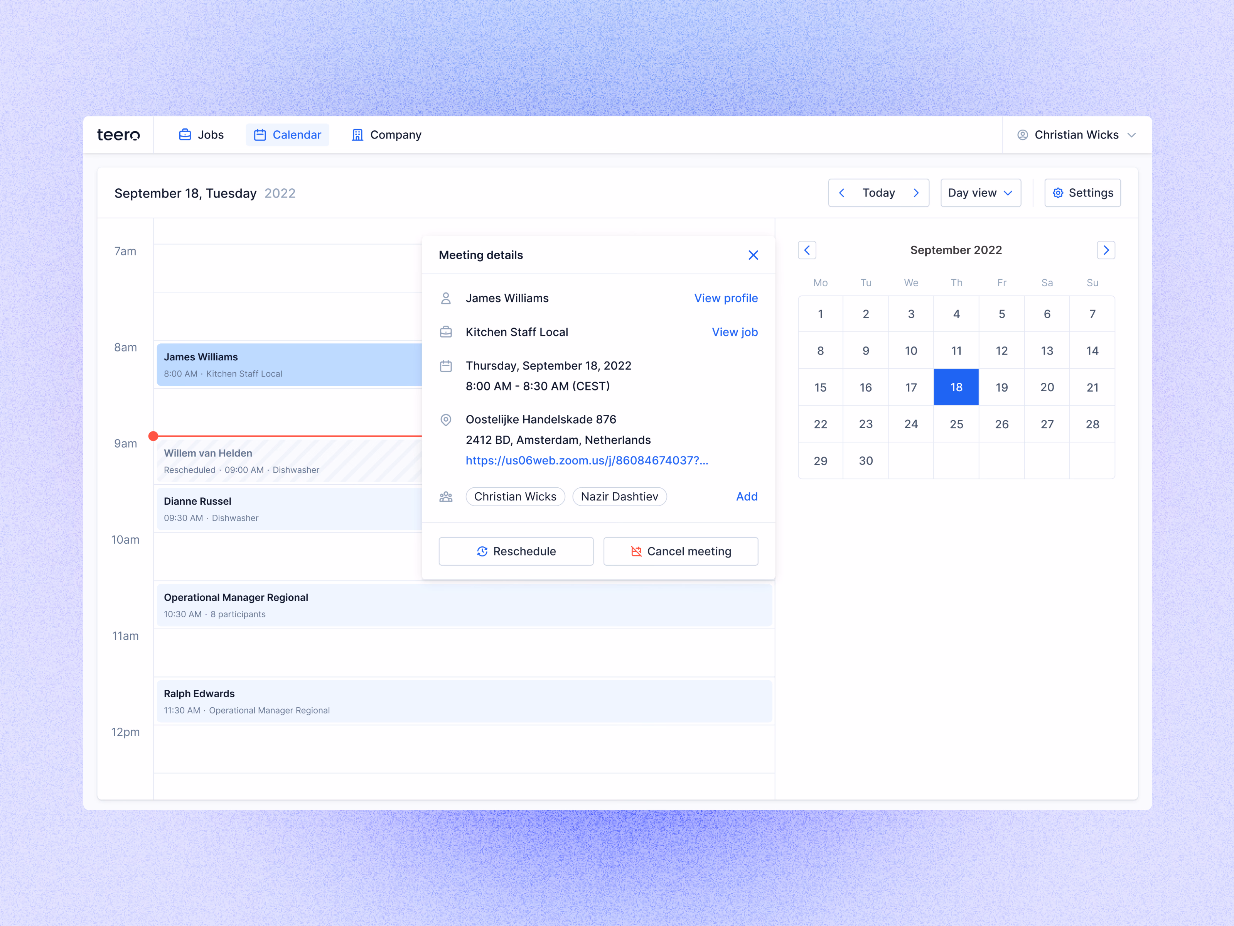Open calendar Settings

[x=1082, y=193]
